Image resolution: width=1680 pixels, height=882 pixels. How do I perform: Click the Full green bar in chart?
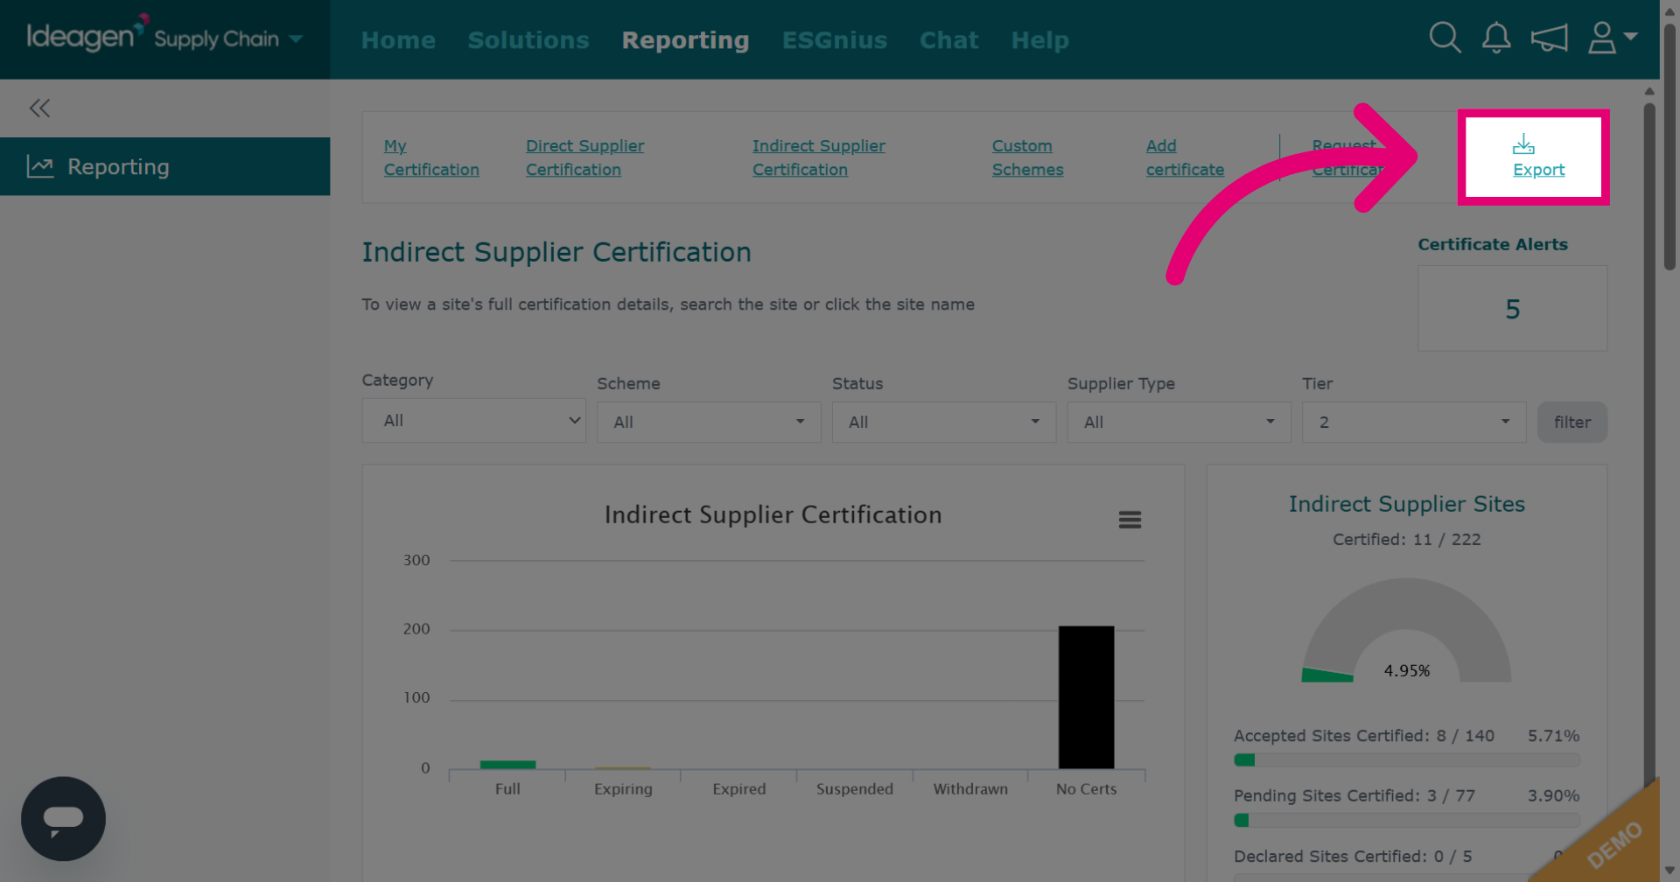[x=507, y=765]
